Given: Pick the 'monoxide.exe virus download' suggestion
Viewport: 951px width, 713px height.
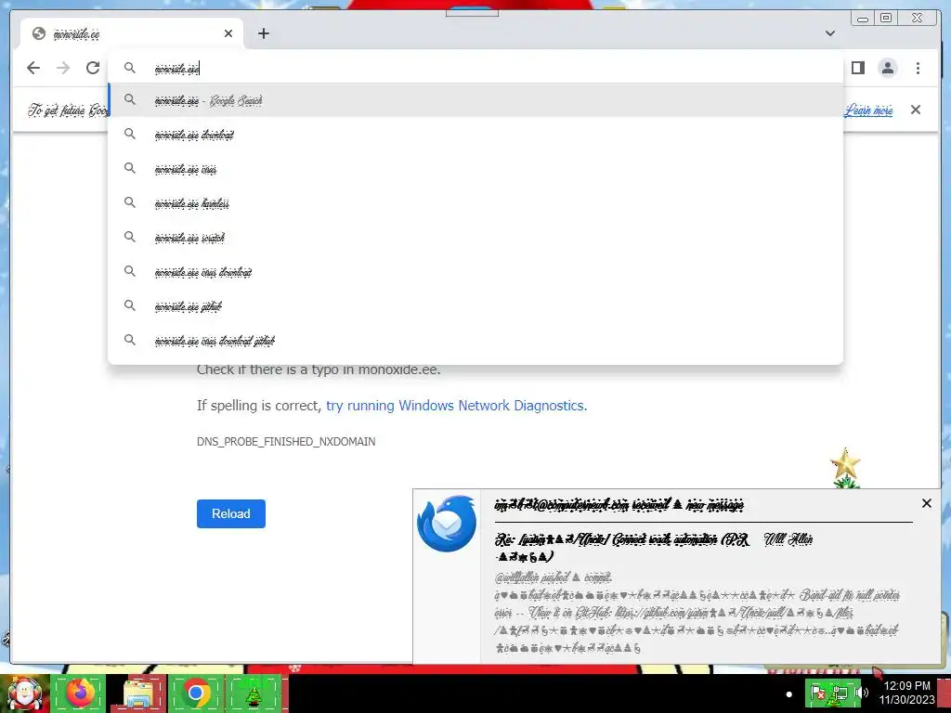Looking at the screenshot, I should pos(475,272).
